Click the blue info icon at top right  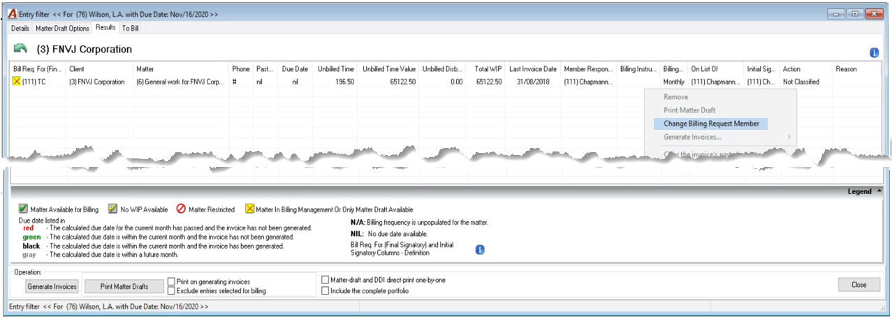pyautogui.click(x=874, y=52)
